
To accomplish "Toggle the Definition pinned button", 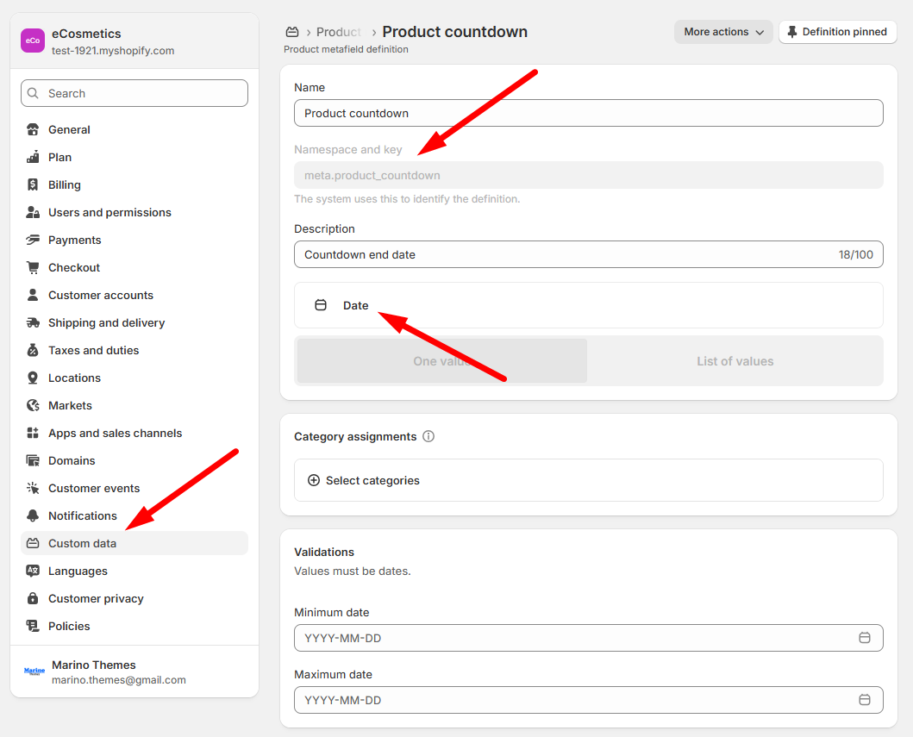I will [x=838, y=32].
